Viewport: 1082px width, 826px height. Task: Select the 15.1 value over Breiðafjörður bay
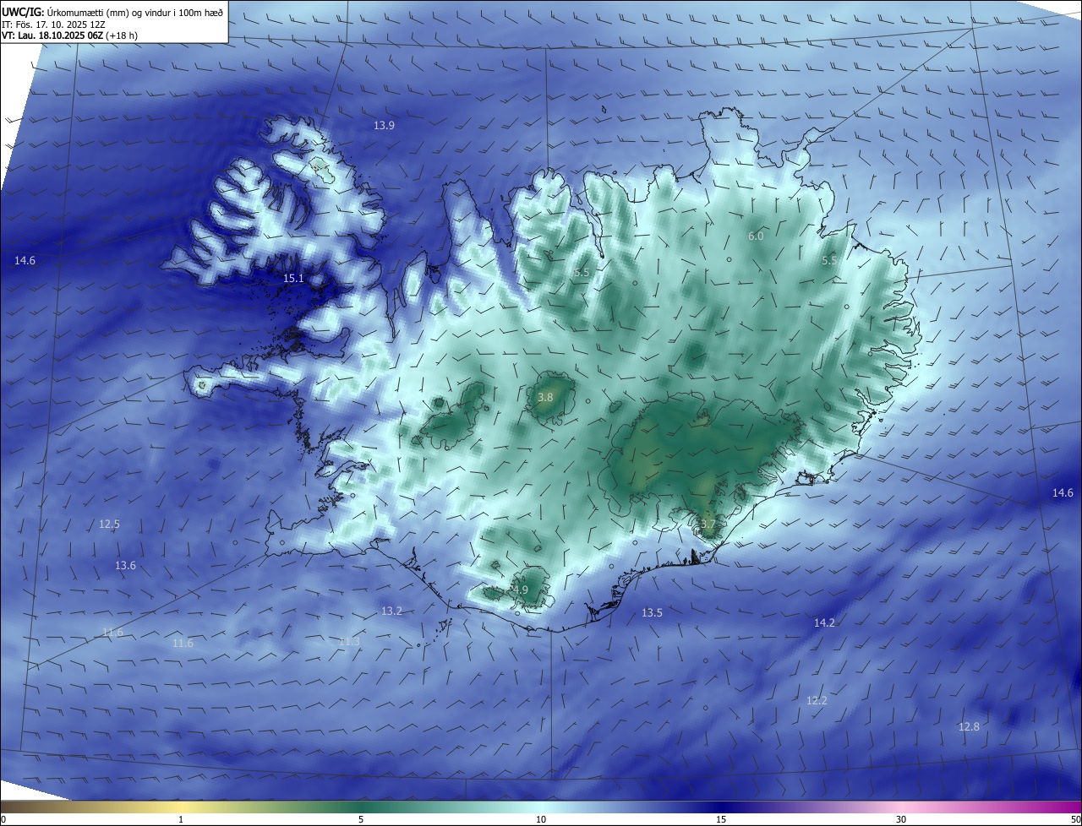293,278
